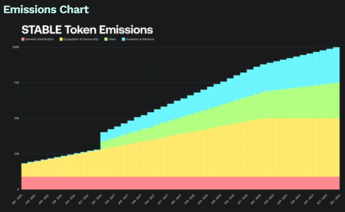Click the red Genesis Distribution legend swatch
The height and width of the screenshot is (212, 345).
(x=22, y=39)
